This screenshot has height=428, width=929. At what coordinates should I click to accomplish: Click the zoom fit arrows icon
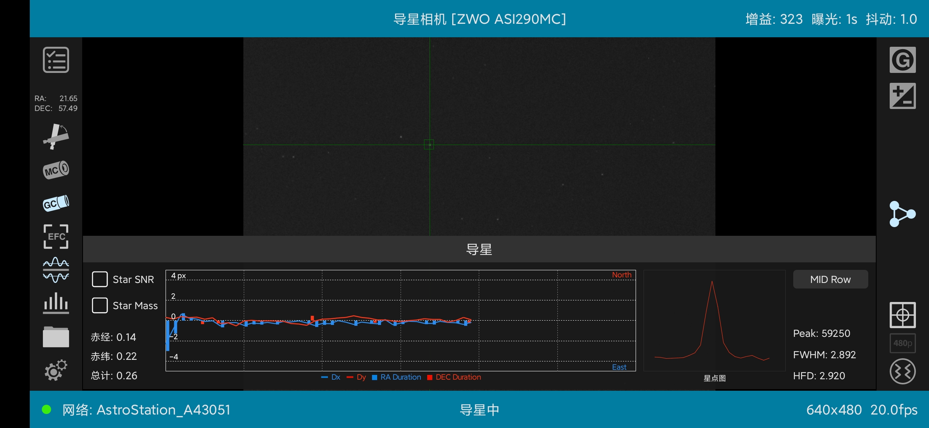pos(902,371)
